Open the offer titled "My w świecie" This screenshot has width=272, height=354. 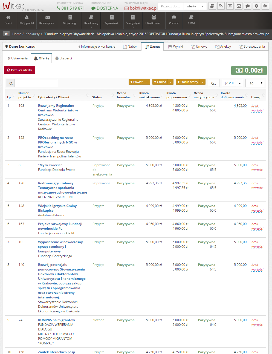click(x=50, y=165)
